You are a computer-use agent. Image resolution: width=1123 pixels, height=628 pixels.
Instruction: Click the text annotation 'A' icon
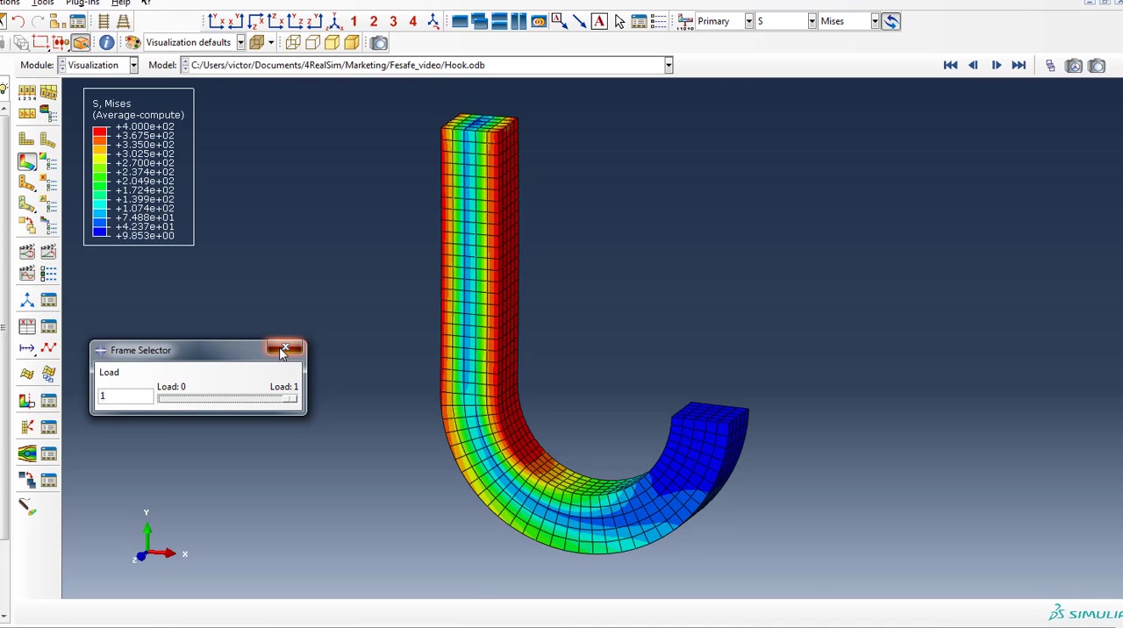tap(599, 21)
